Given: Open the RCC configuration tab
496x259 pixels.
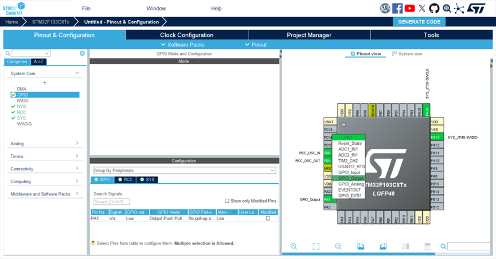Looking at the screenshot, I should (x=125, y=180).
